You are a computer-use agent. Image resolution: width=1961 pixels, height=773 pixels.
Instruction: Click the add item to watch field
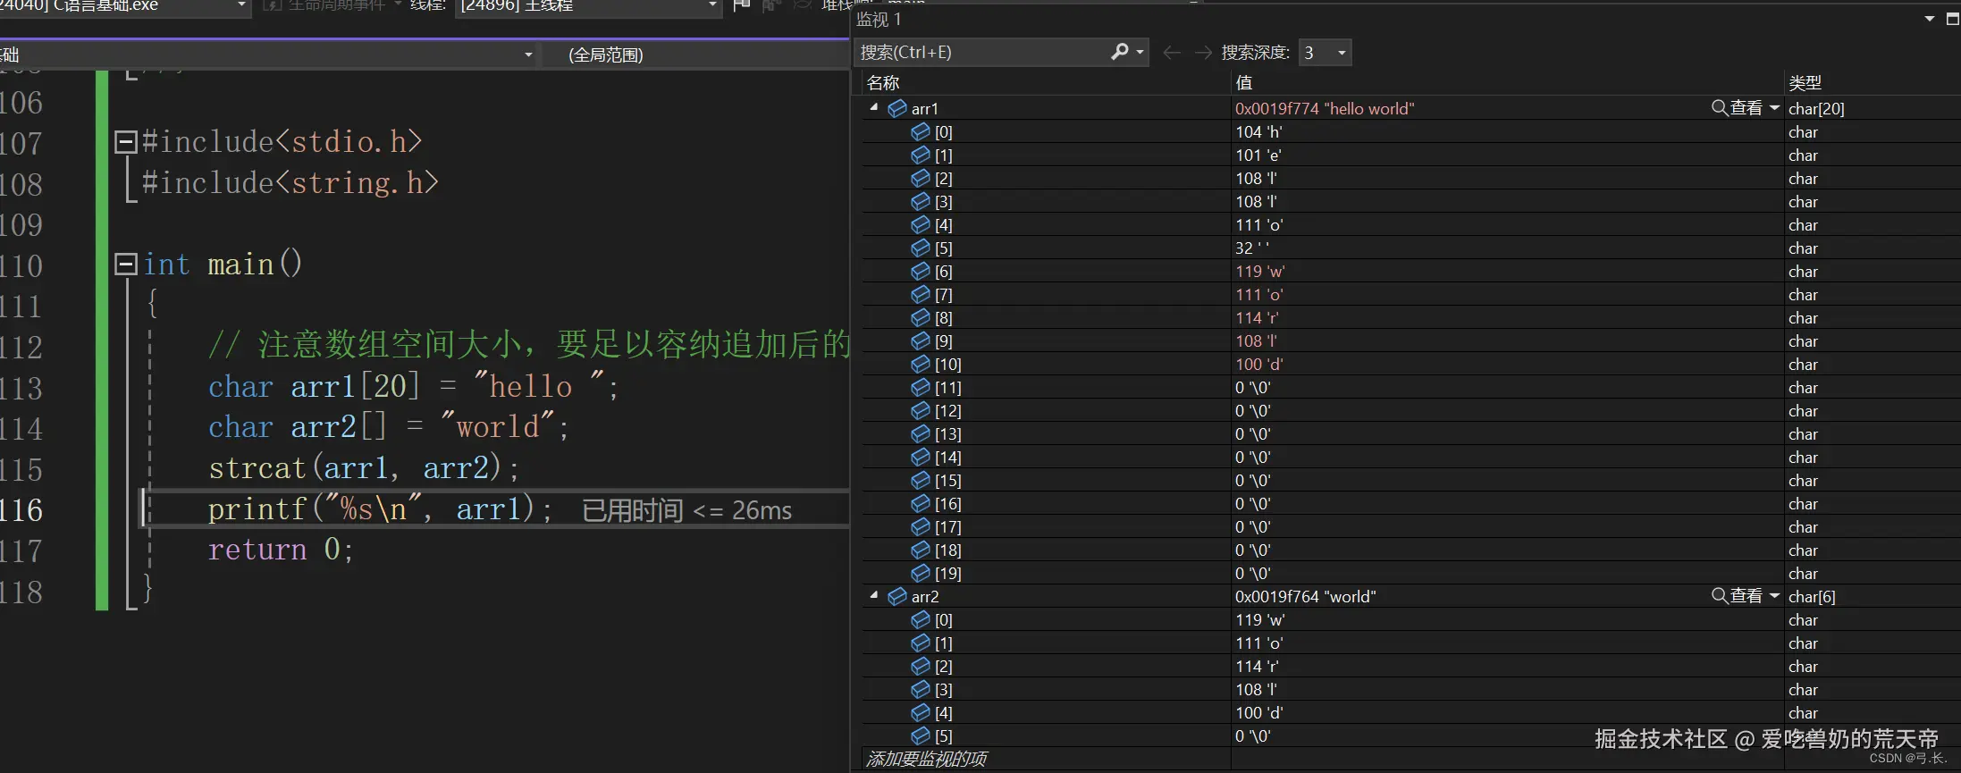click(x=926, y=759)
